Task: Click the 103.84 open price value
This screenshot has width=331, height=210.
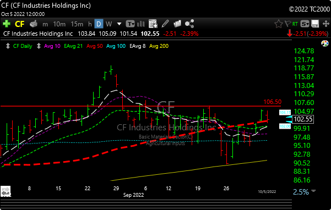Action: 86,34
